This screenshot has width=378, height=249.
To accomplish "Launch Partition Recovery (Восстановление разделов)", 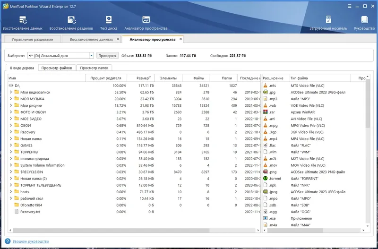I will pos(71,23).
